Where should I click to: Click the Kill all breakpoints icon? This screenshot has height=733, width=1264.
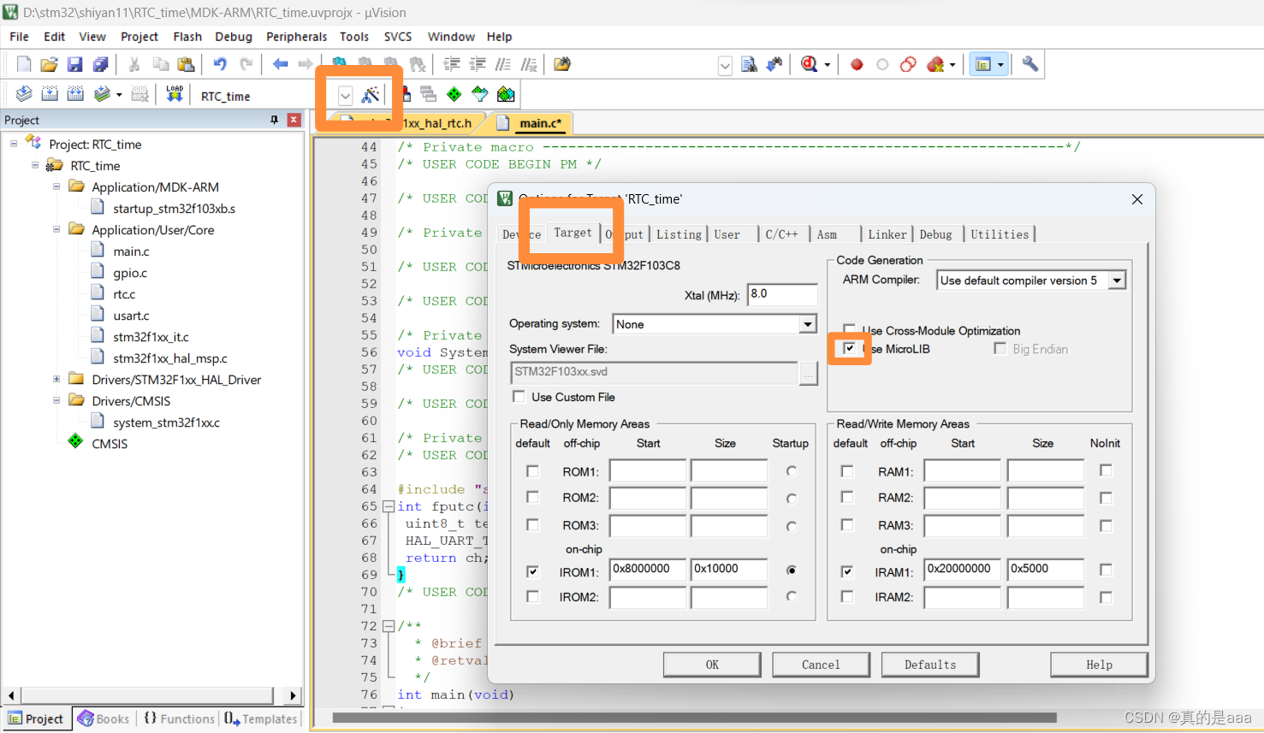(935, 64)
